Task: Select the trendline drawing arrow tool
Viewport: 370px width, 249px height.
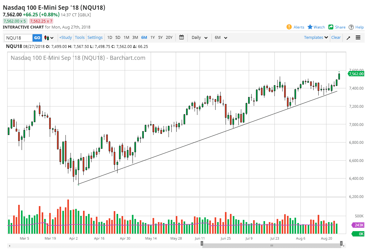Action: point(349,38)
